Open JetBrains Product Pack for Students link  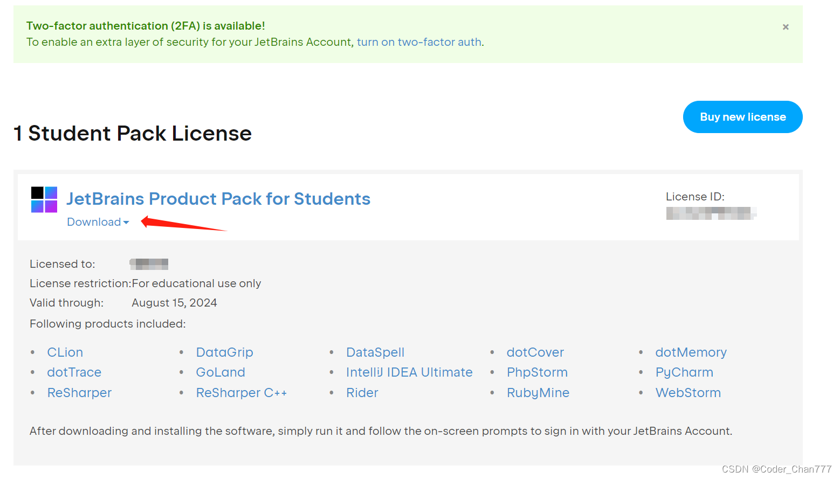coord(218,199)
